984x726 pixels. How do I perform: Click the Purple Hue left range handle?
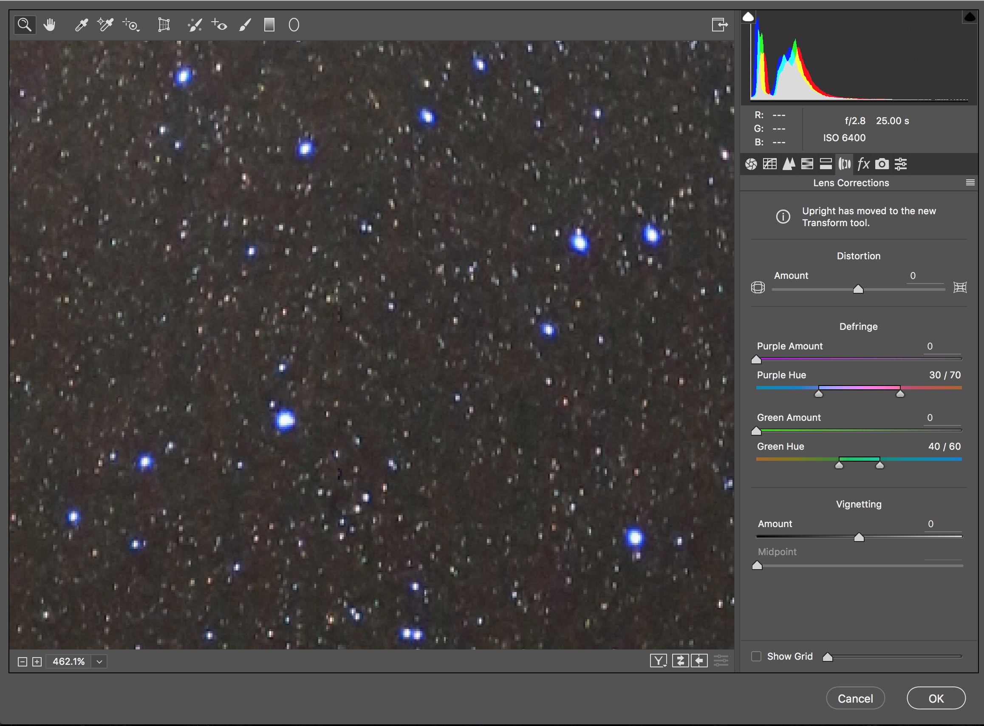[818, 393]
